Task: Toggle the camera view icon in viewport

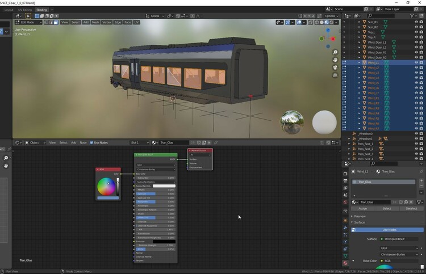Action: [x=335, y=68]
